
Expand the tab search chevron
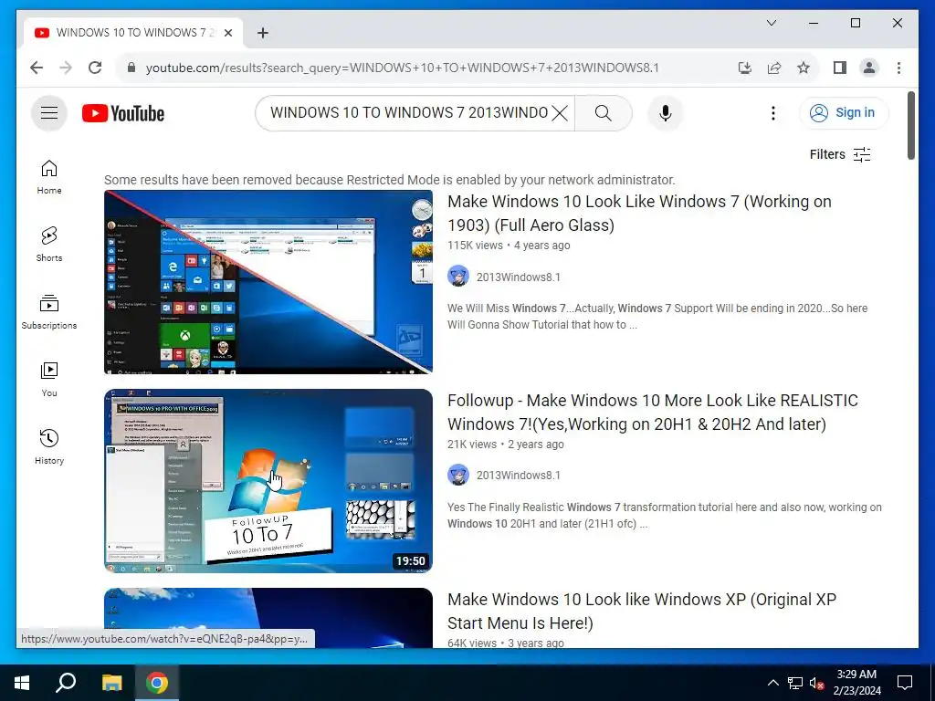(771, 23)
